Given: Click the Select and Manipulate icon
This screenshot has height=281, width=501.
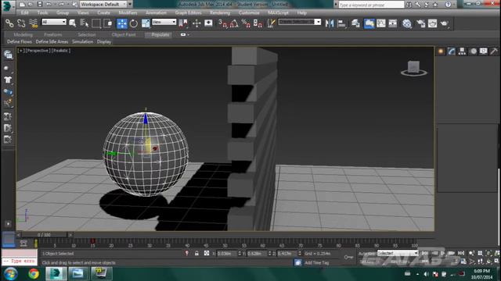Looking at the screenshot, I should click(x=196, y=23).
